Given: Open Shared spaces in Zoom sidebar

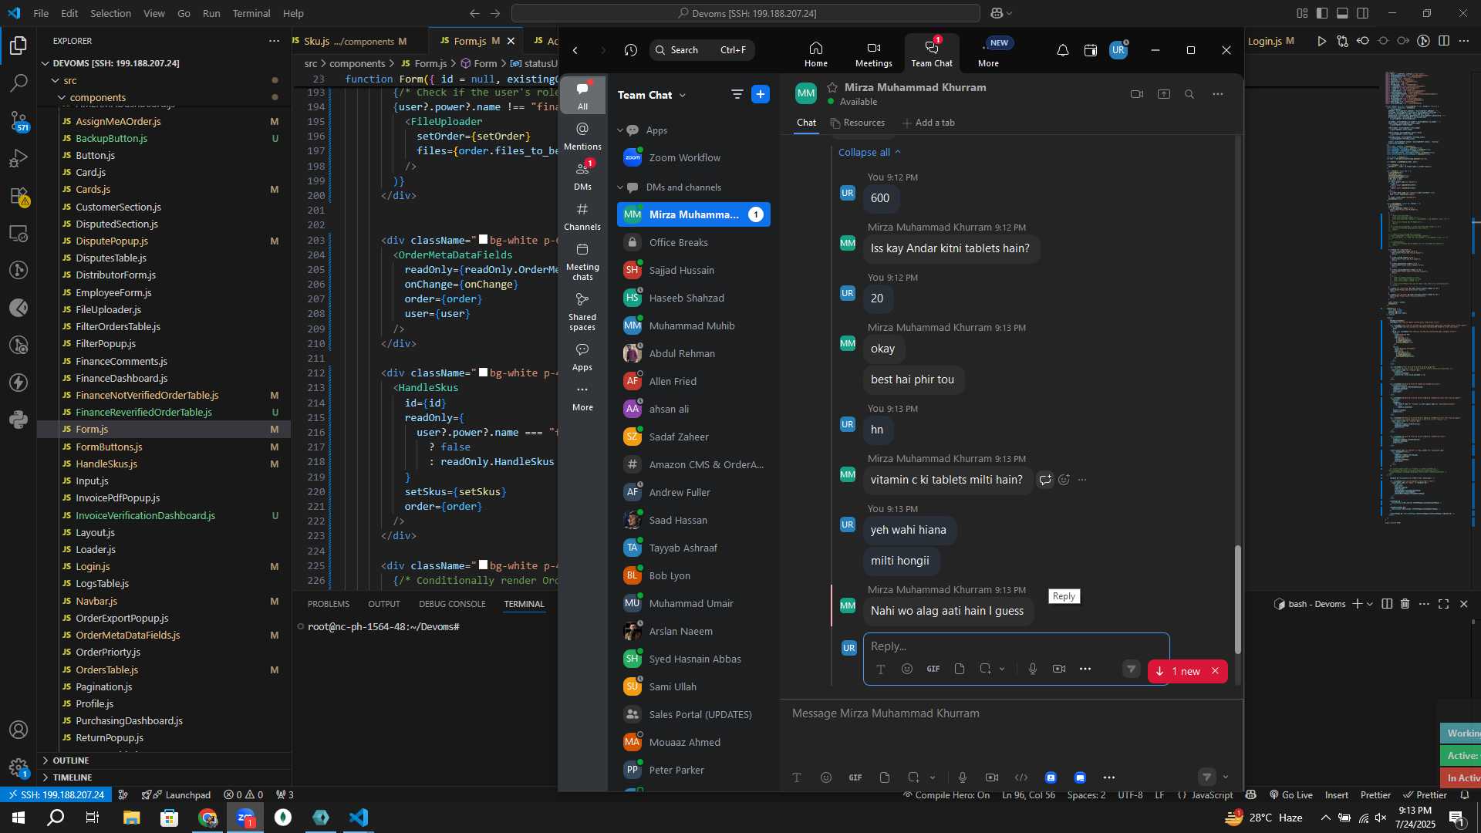Looking at the screenshot, I should (x=582, y=312).
